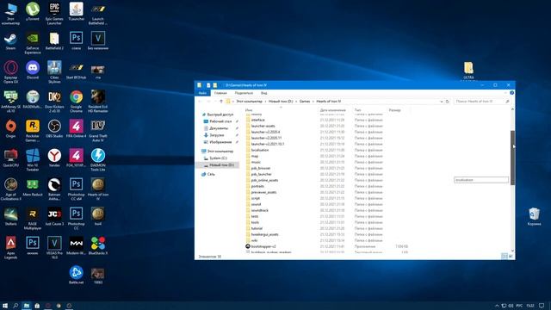Click the Explorer help question-mark icon

(x=511, y=93)
